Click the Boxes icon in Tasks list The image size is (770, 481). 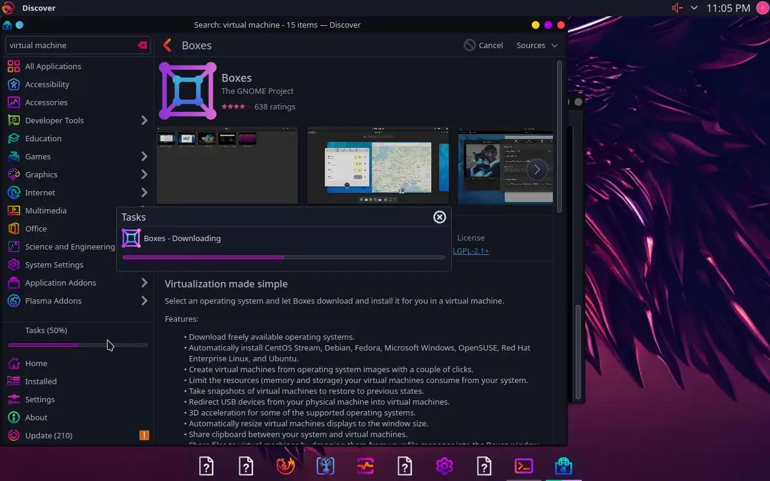[x=131, y=238]
